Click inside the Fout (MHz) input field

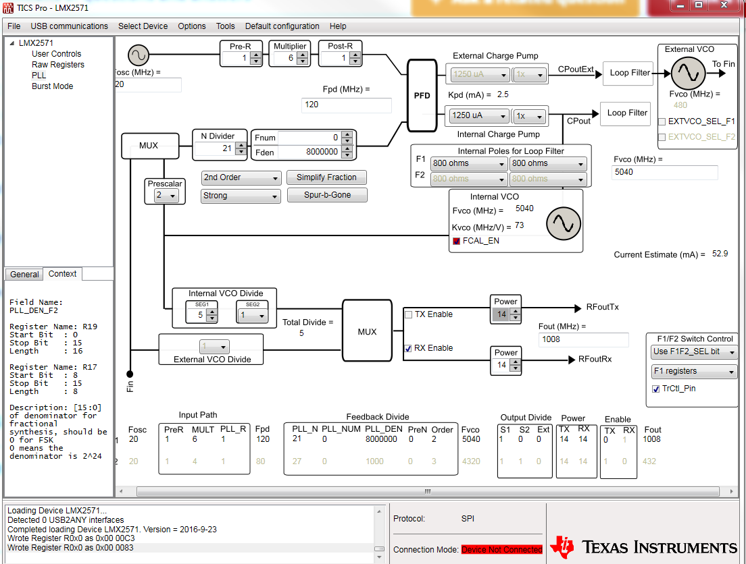[582, 340]
